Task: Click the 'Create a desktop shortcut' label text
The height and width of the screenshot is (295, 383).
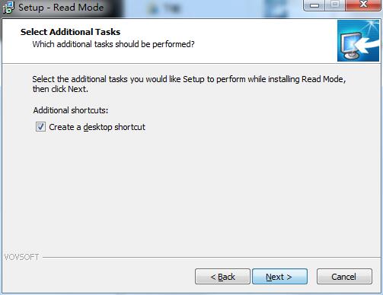Action: [97, 127]
